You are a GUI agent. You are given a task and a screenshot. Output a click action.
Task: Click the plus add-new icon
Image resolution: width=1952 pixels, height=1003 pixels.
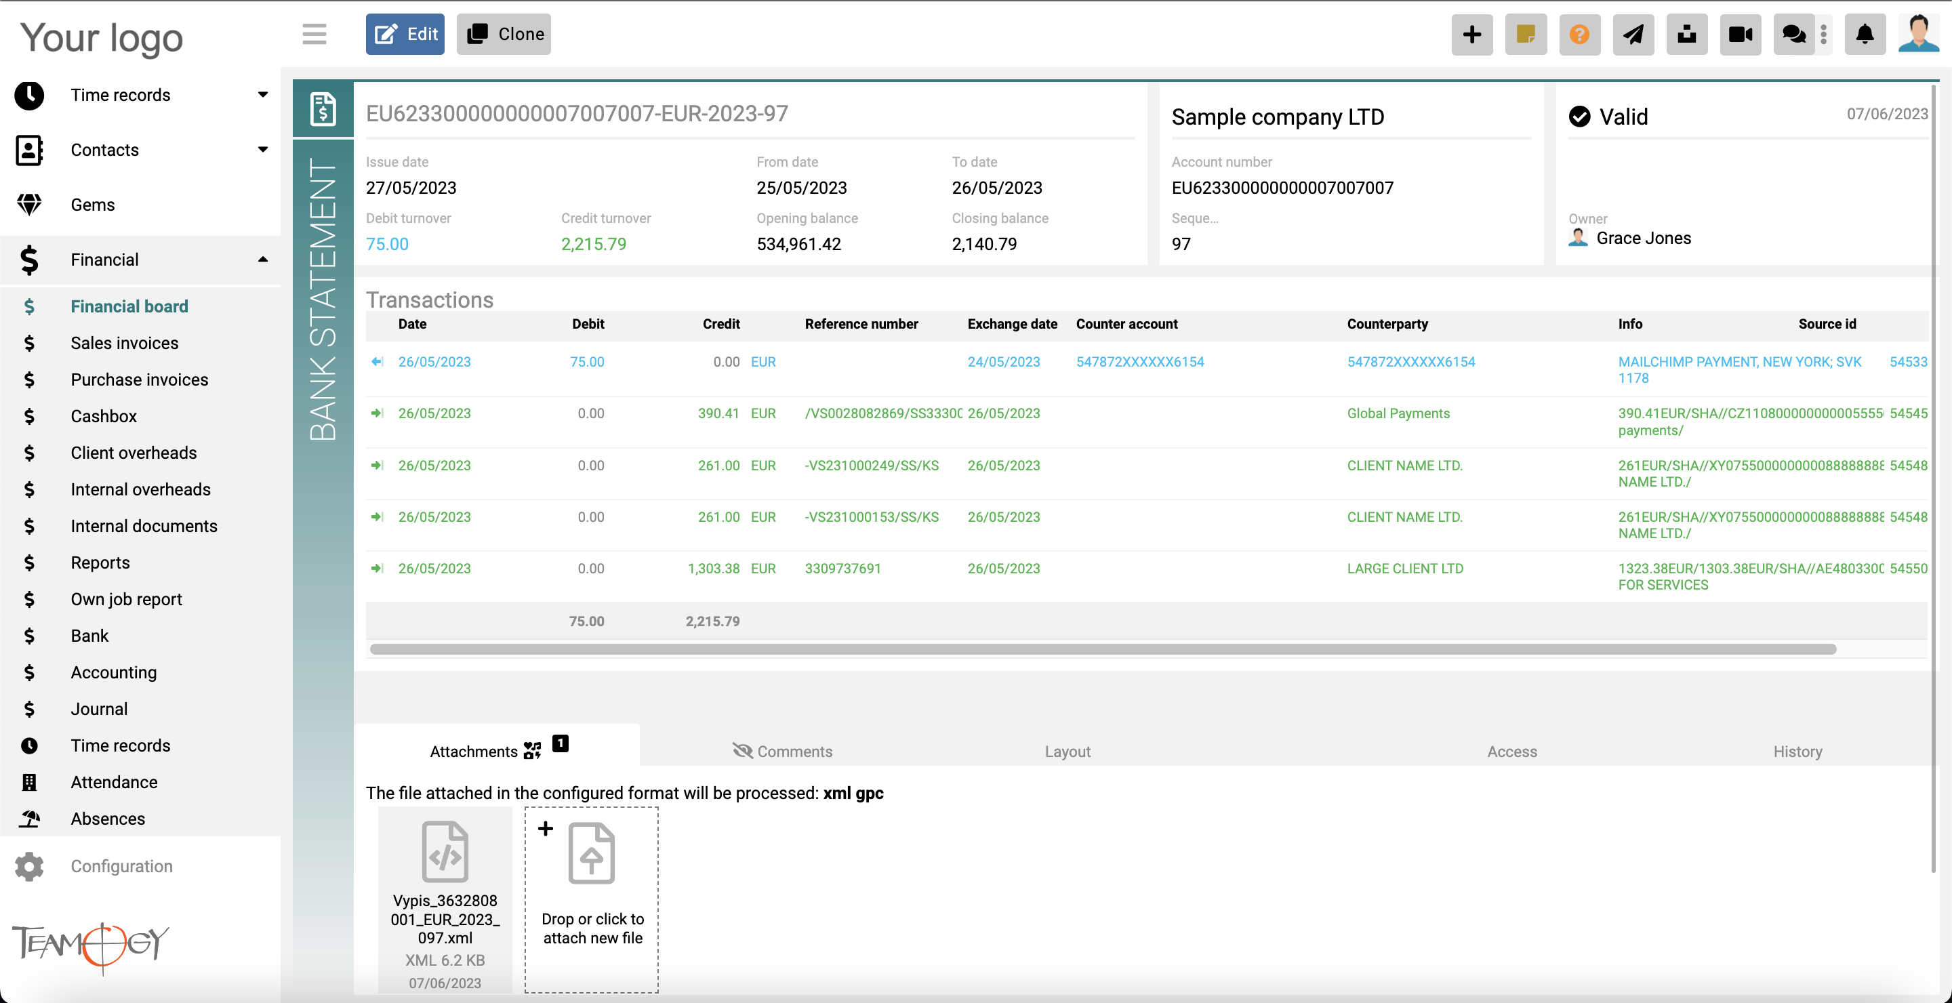point(1472,34)
